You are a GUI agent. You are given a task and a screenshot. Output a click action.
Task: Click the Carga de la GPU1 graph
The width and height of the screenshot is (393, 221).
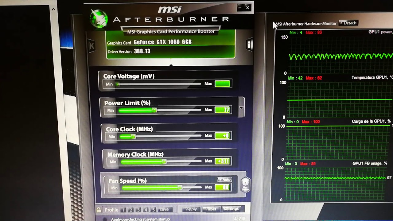pyautogui.click(x=339, y=142)
